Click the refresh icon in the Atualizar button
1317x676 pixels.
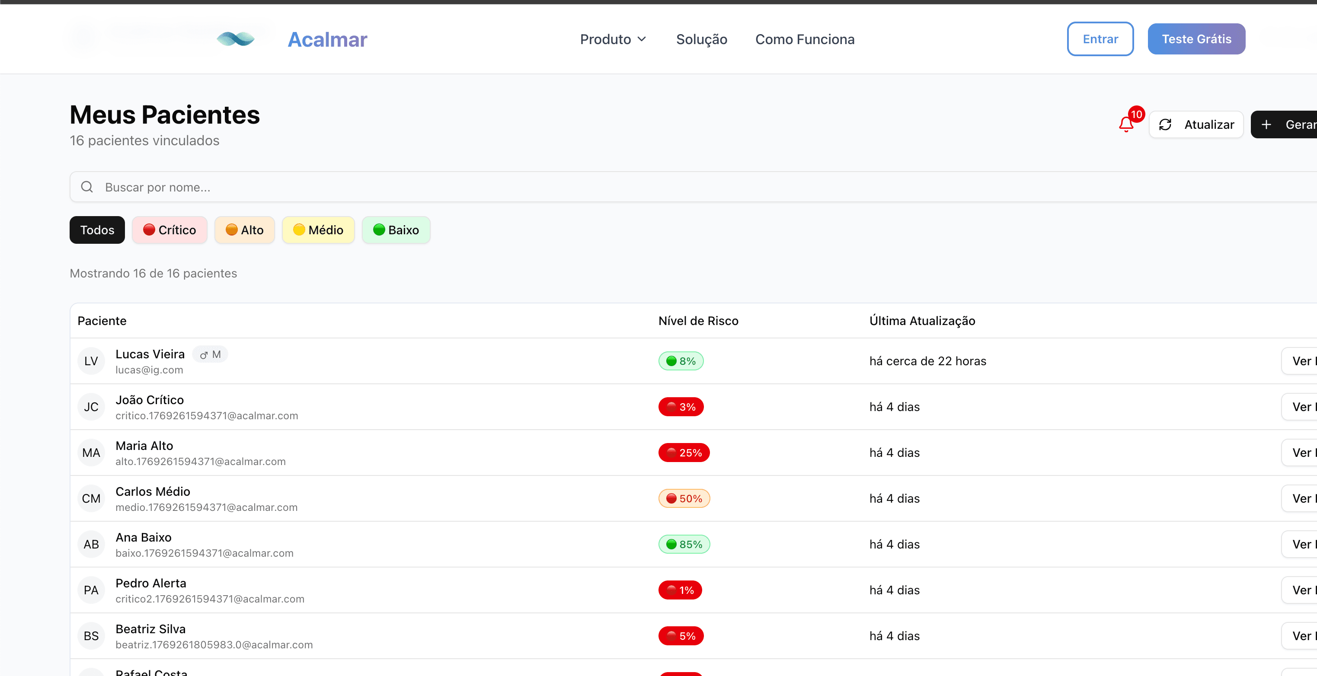(x=1166, y=124)
